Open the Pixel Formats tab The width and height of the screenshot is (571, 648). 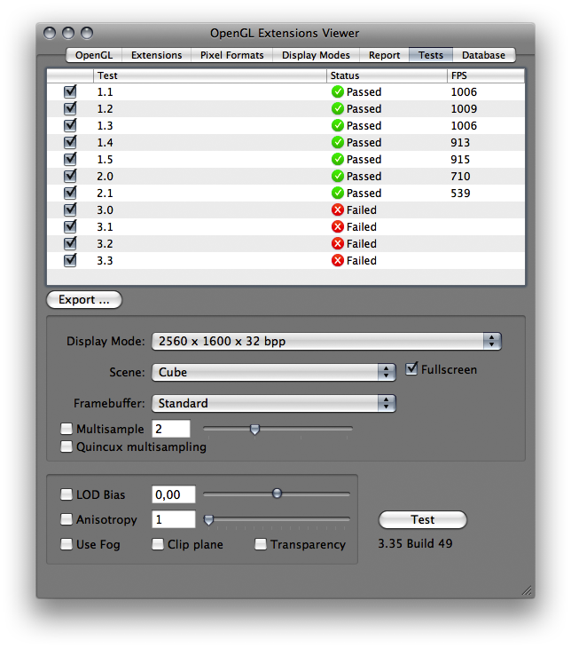232,55
